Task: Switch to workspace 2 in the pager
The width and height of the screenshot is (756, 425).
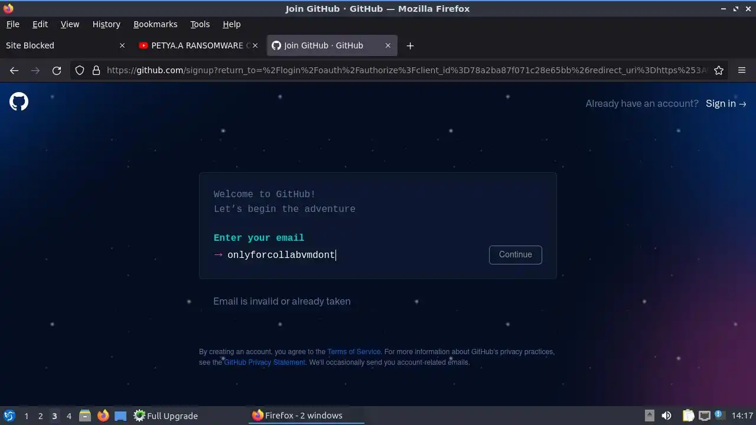Action: 40,416
